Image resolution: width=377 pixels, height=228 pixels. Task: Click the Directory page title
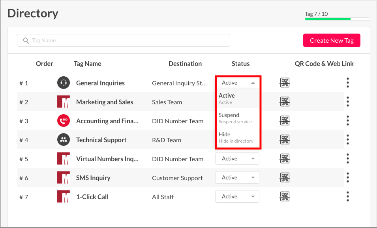pos(33,13)
